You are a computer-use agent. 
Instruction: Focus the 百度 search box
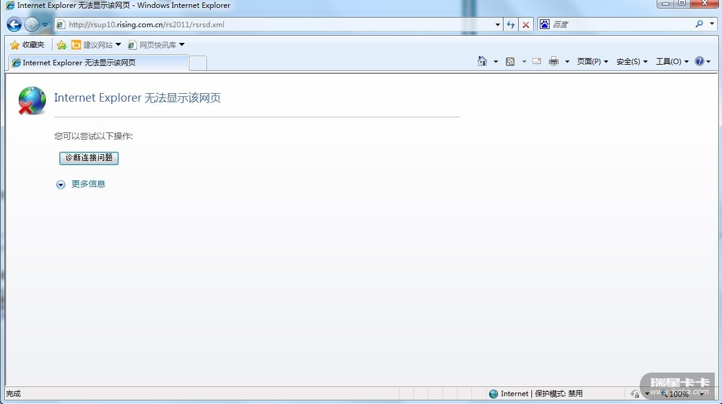(x=622, y=24)
